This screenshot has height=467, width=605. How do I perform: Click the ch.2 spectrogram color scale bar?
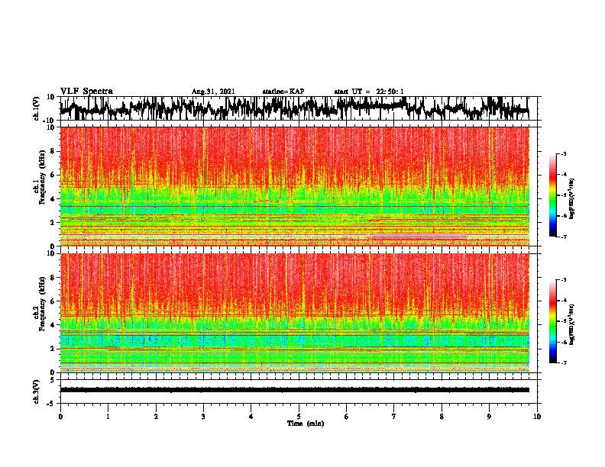[x=552, y=321]
